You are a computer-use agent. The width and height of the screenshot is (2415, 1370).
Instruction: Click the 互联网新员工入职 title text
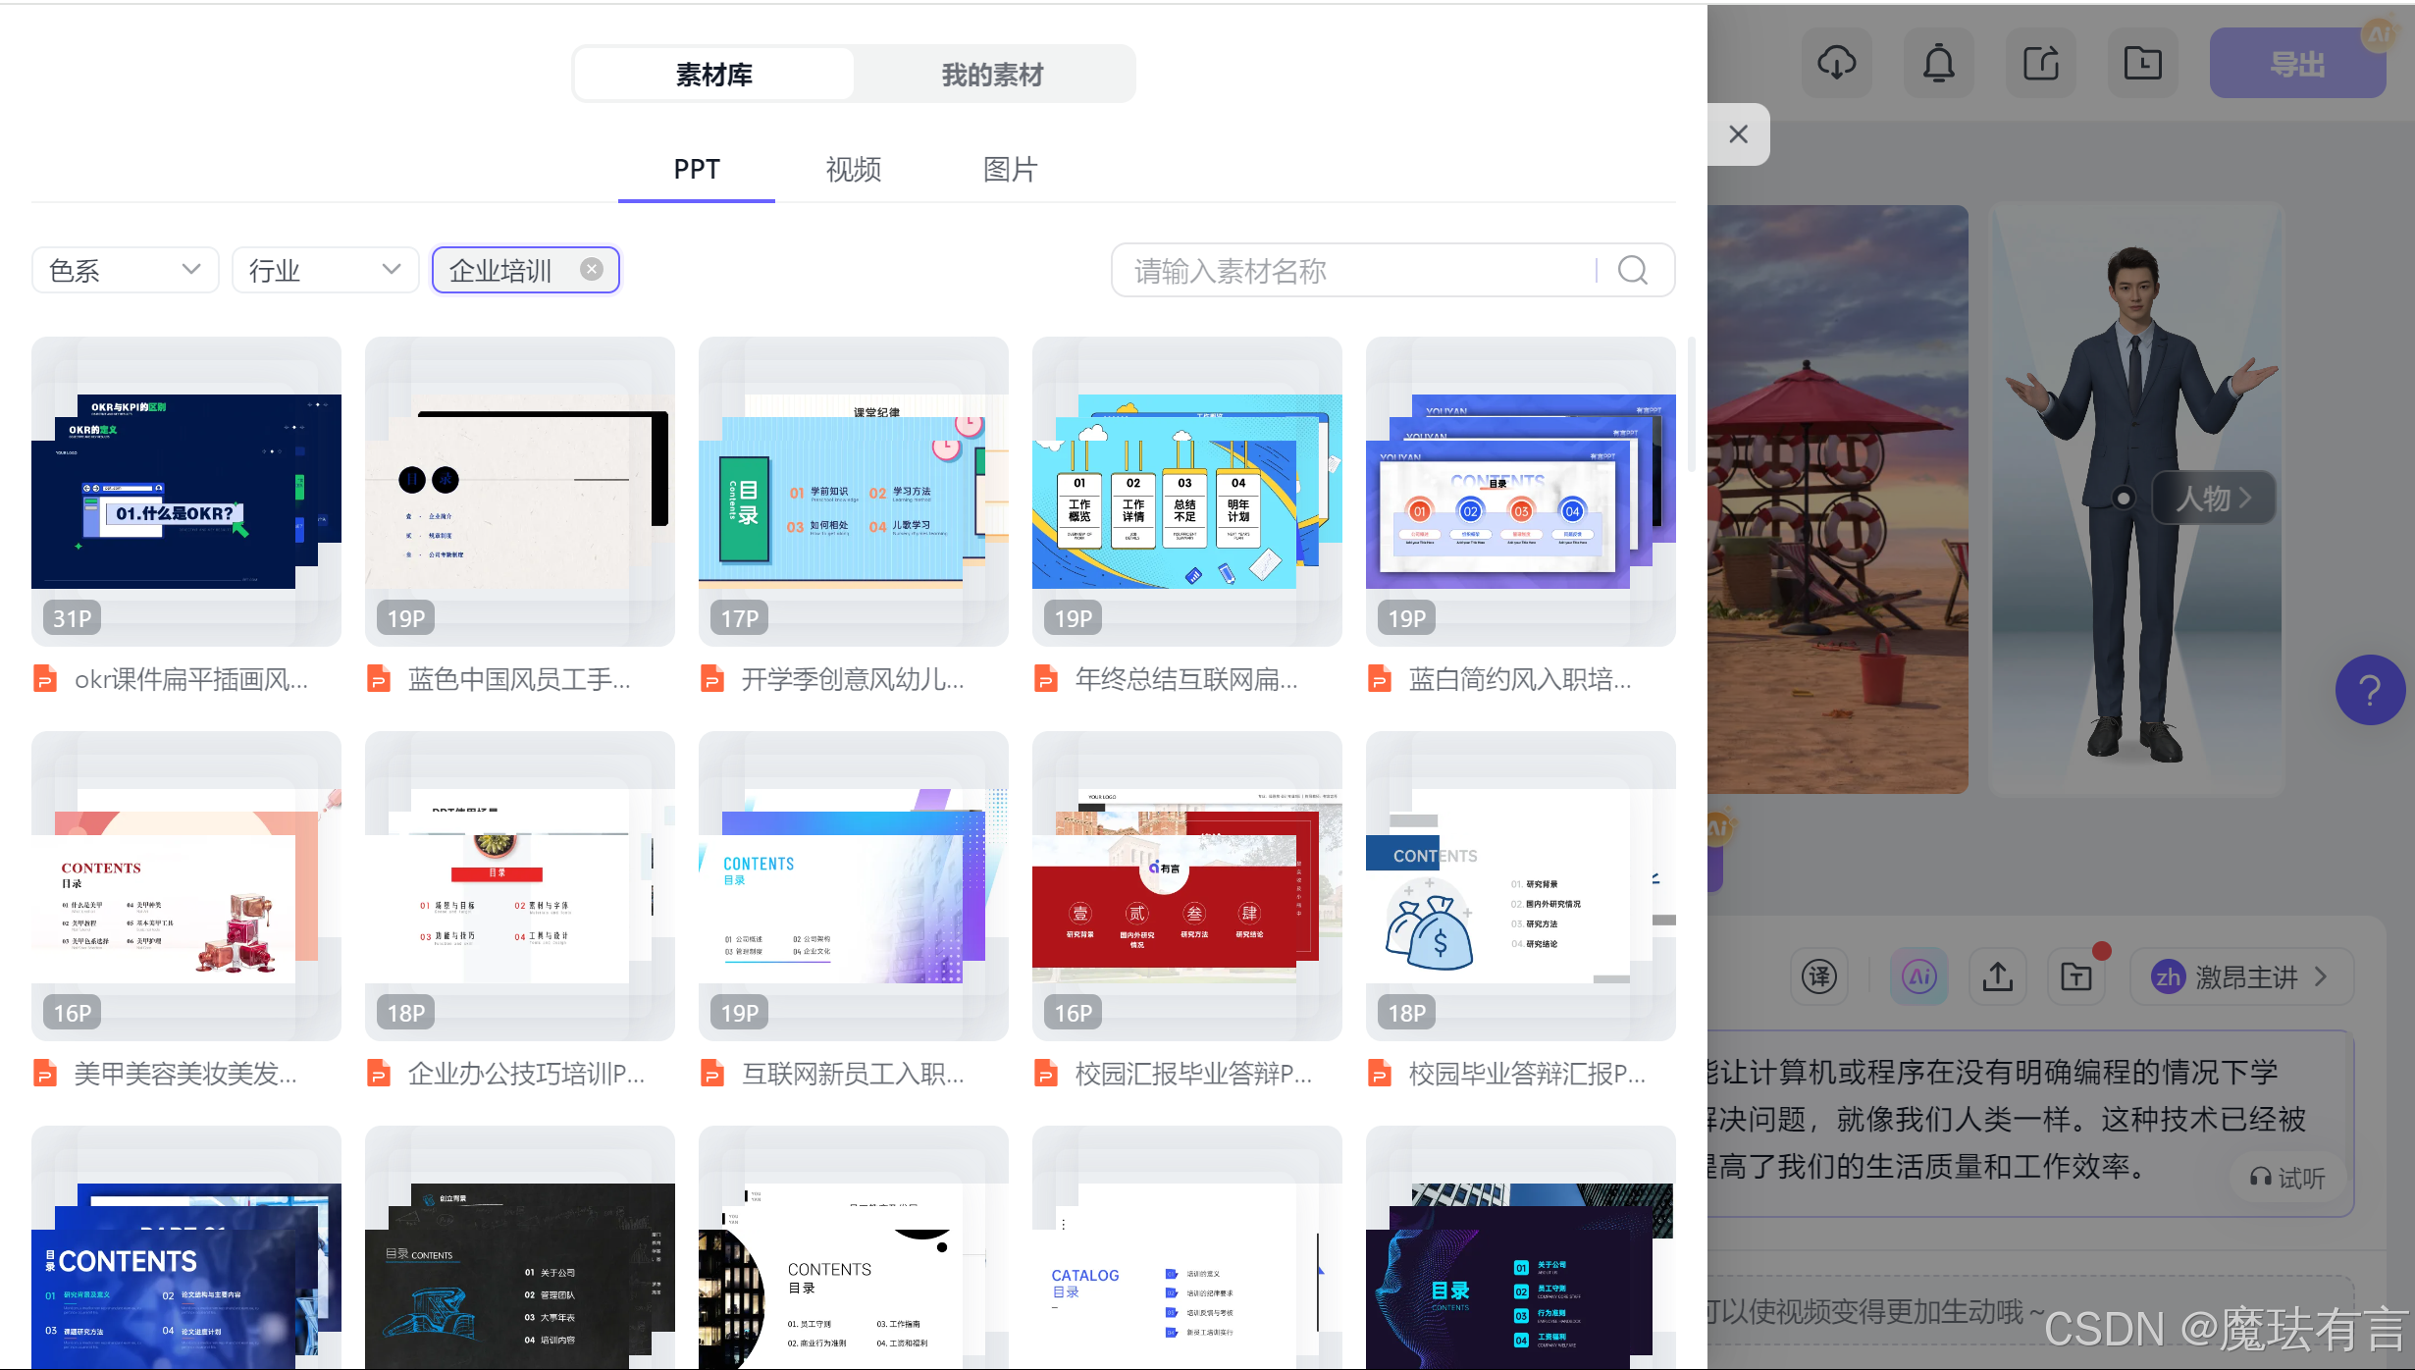[x=853, y=1074]
